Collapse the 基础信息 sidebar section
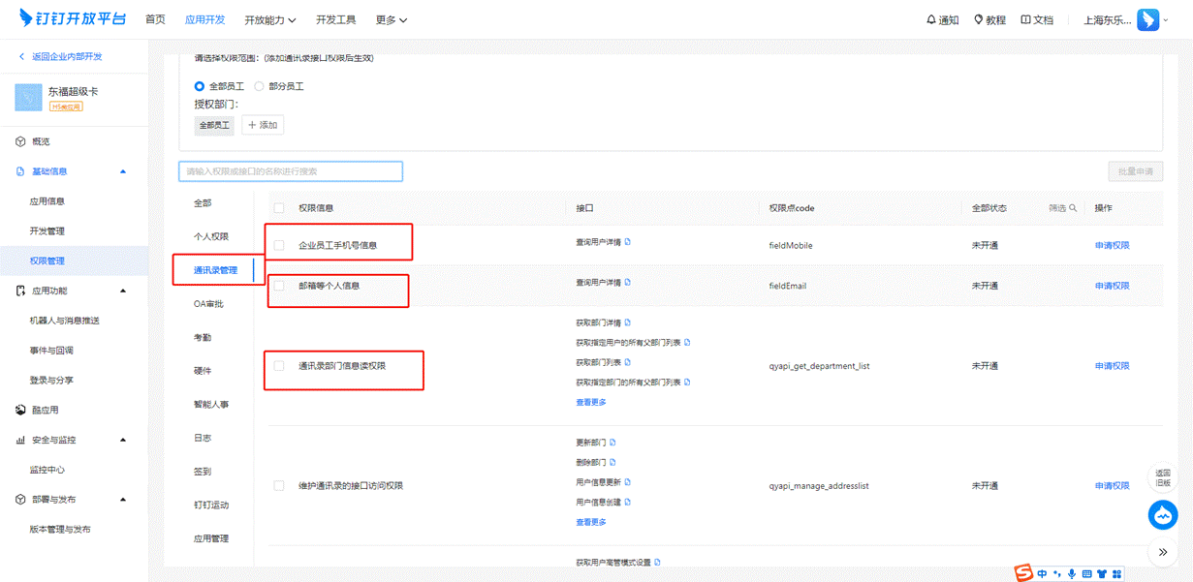Screen dimensions: 1193x582 click(123, 171)
